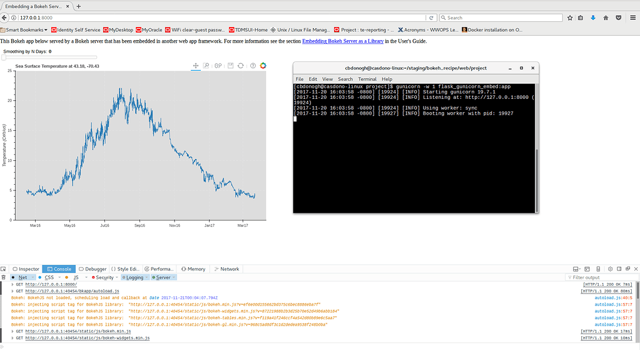The width and height of the screenshot is (640, 350).
Task: Expand the GET bkapp/autoload.js log entry
Action: tap(13, 291)
